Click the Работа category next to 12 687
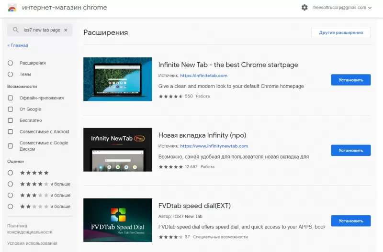The image size is (383, 252). [207, 167]
